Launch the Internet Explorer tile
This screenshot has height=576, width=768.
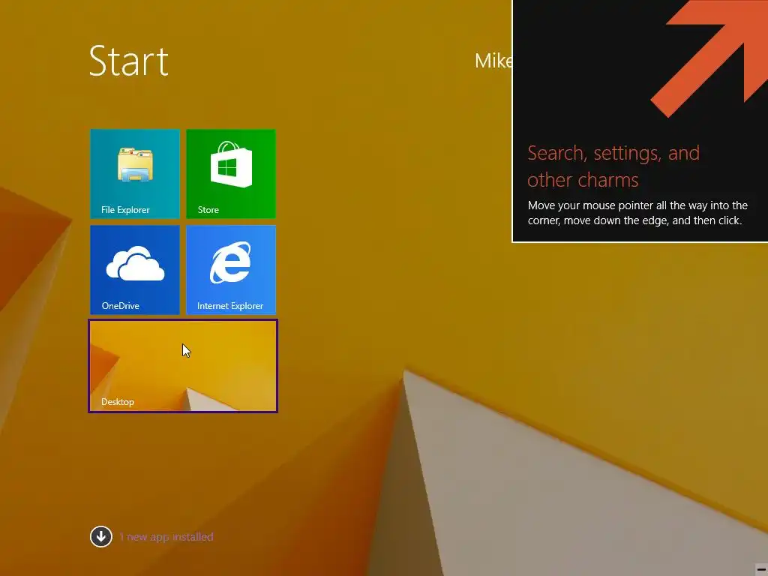(x=231, y=270)
